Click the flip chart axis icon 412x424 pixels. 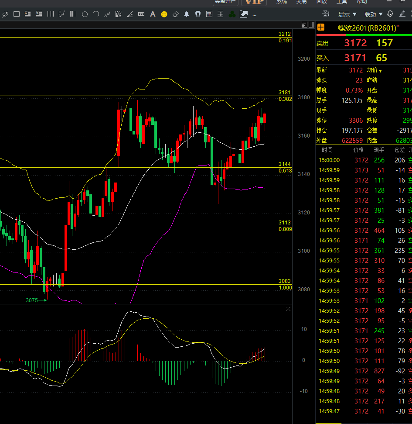(326, 14)
